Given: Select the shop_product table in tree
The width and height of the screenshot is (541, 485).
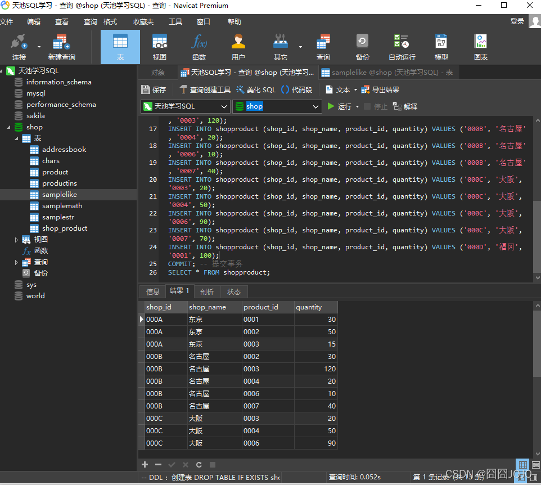Looking at the screenshot, I should [x=65, y=228].
